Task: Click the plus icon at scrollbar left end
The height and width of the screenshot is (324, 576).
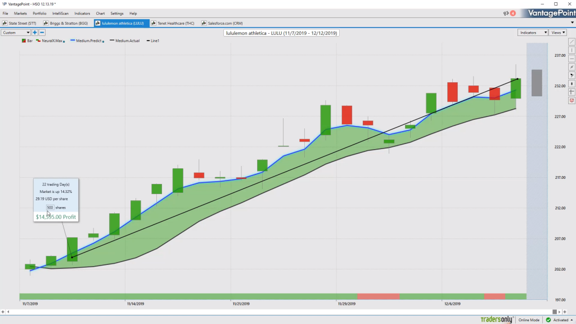Action: pyautogui.click(x=3, y=312)
